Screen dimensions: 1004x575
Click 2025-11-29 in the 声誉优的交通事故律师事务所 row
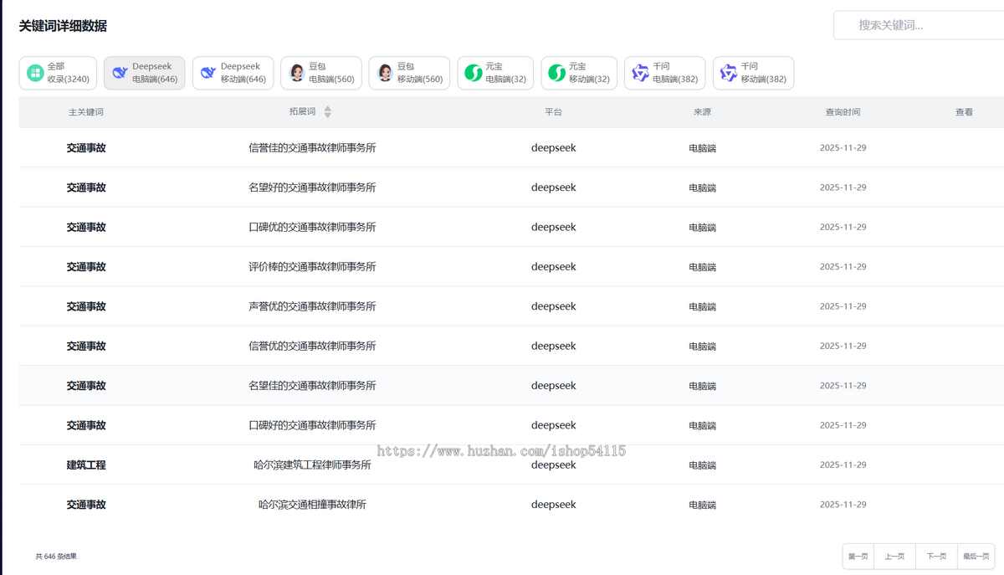(x=843, y=306)
